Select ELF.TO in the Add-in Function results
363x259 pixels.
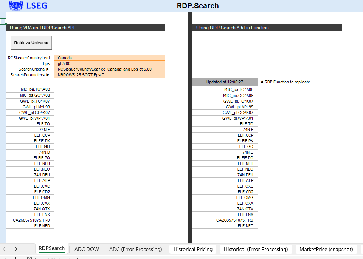[x=225, y=124]
